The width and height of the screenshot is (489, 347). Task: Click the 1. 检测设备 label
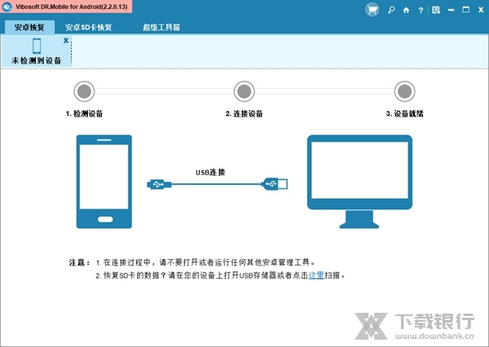pyautogui.click(x=84, y=113)
